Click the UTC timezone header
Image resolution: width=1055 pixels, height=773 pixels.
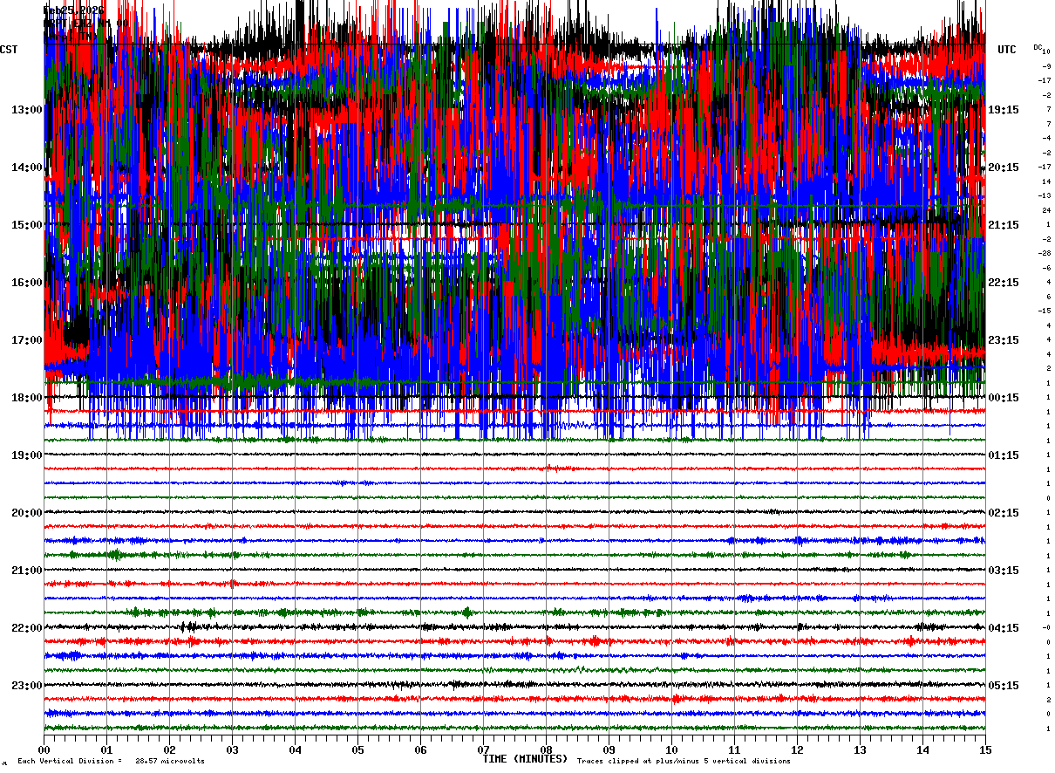pyautogui.click(x=1007, y=50)
